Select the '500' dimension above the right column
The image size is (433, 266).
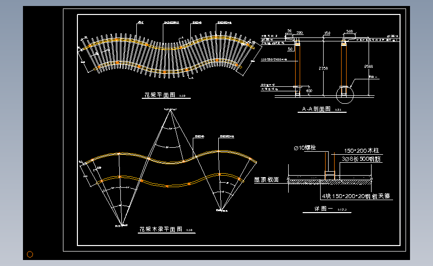click(350, 31)
